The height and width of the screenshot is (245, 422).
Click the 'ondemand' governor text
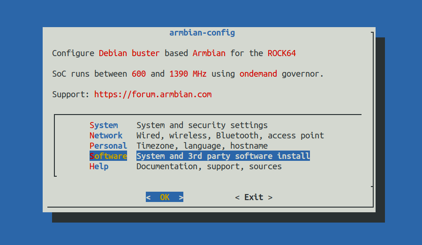tap(258, 74)
